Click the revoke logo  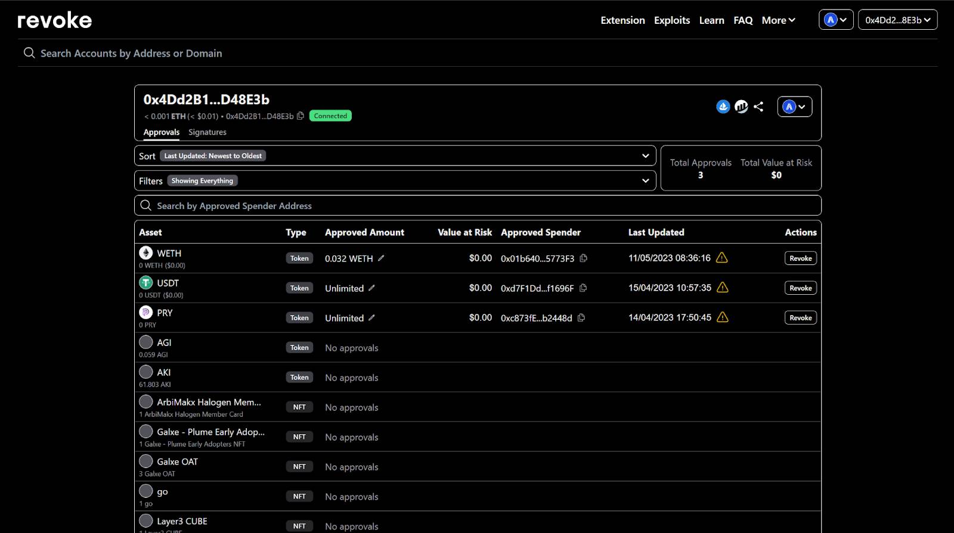pos(54,20)
